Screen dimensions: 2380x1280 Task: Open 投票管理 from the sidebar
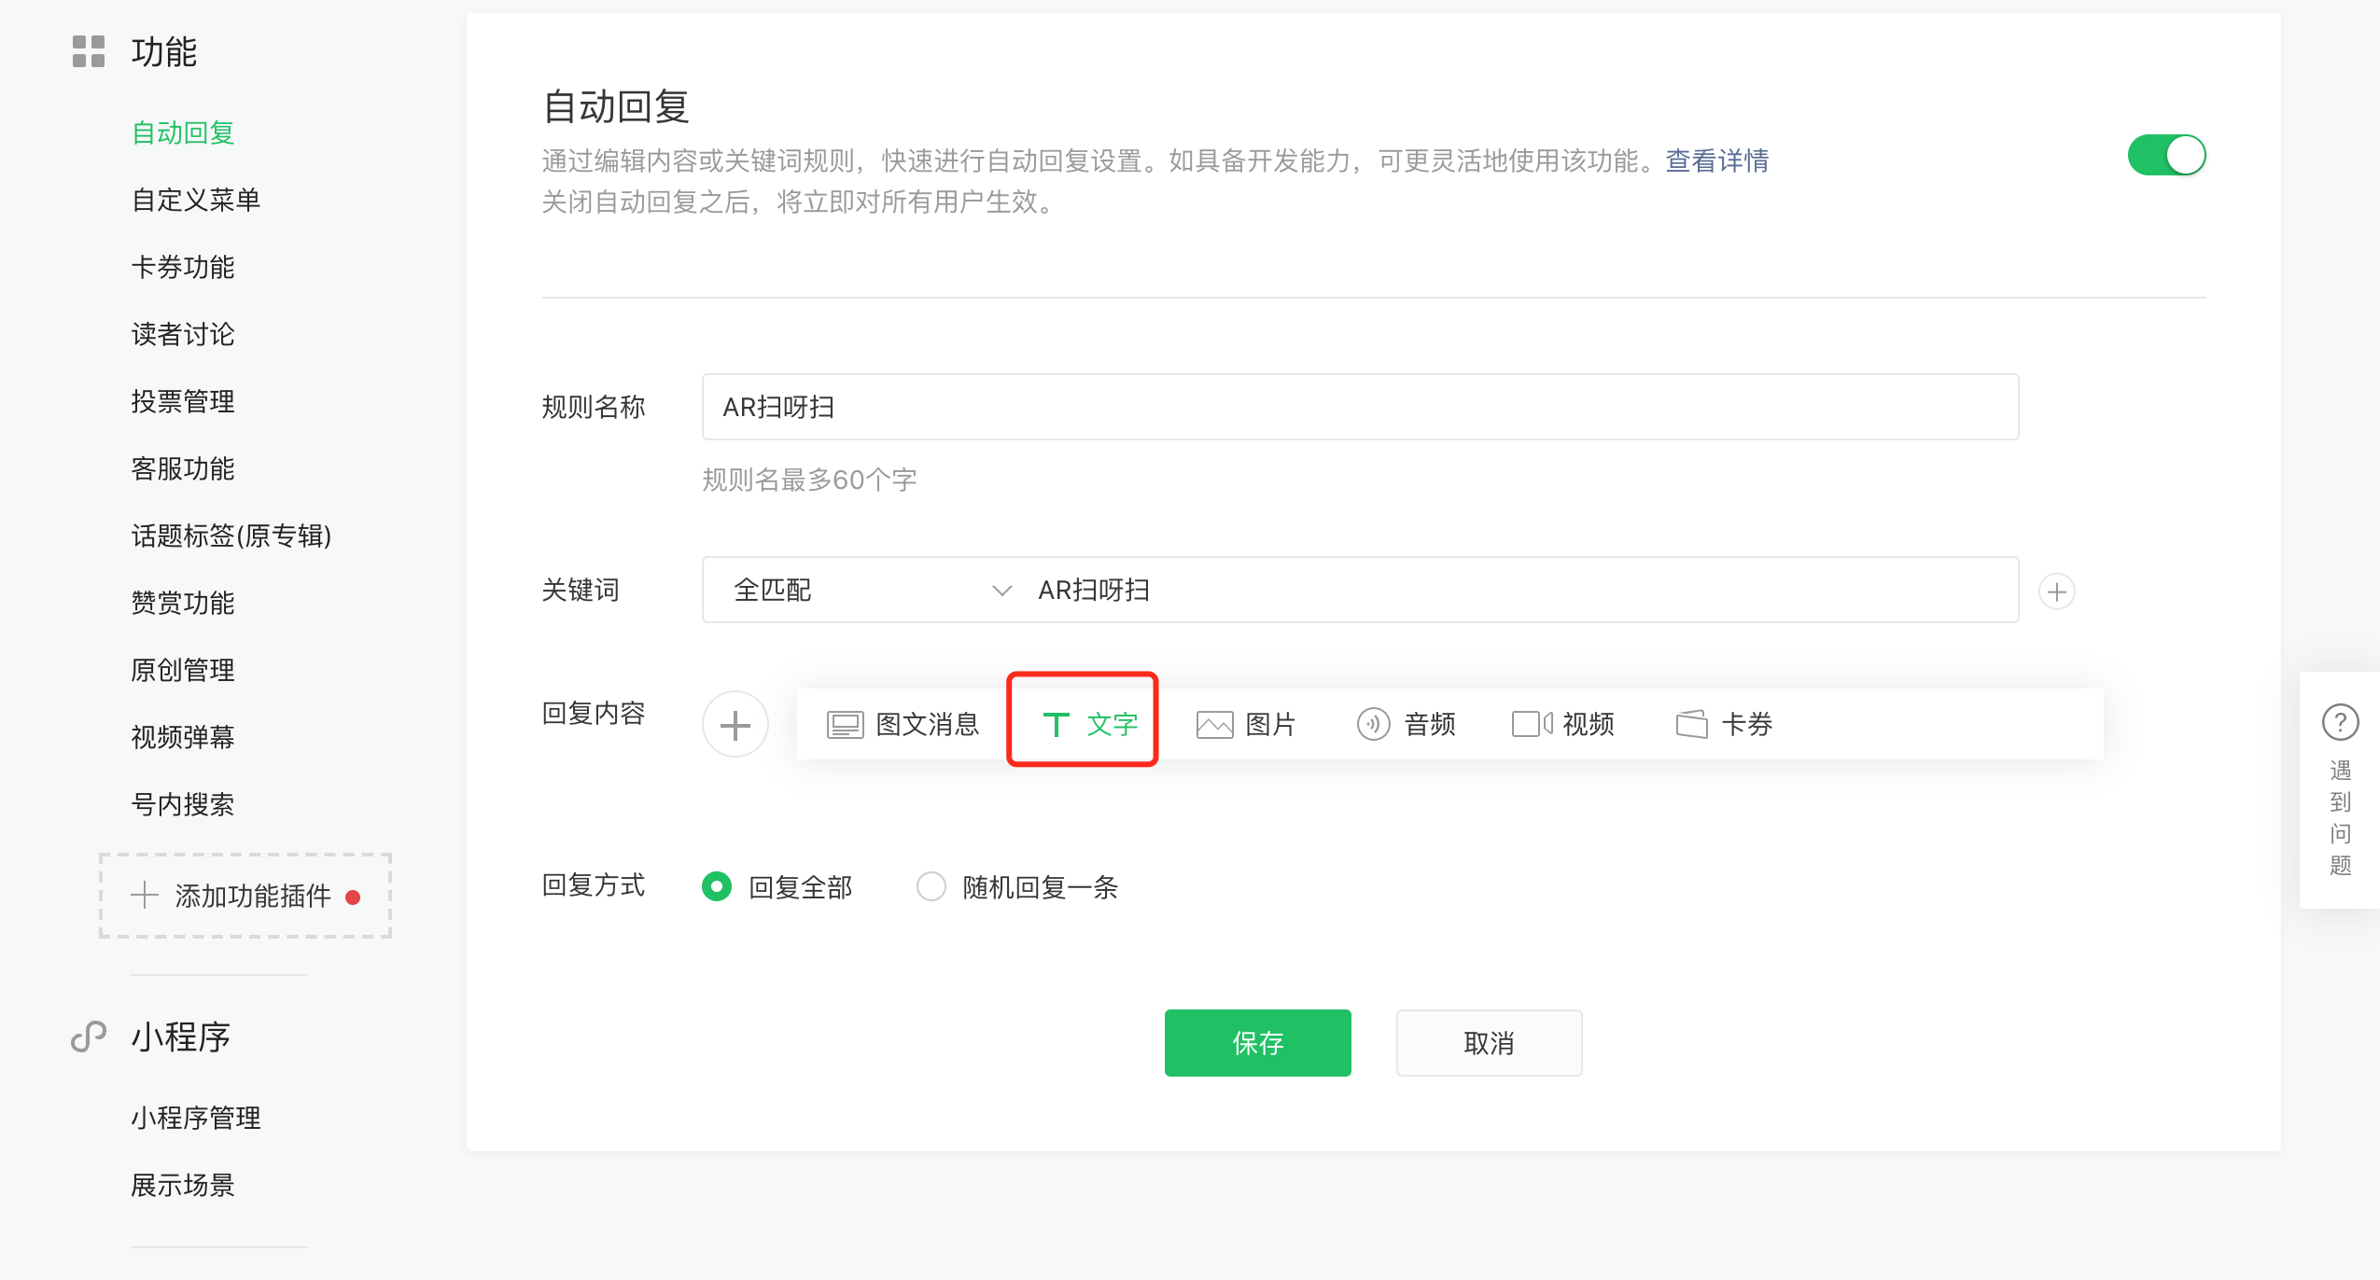[183, 402]
